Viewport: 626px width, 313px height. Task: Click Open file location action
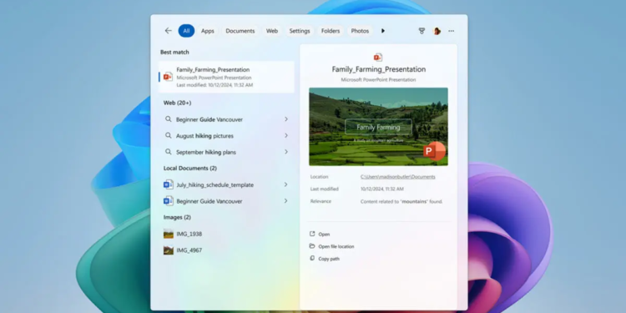(331, 246)
